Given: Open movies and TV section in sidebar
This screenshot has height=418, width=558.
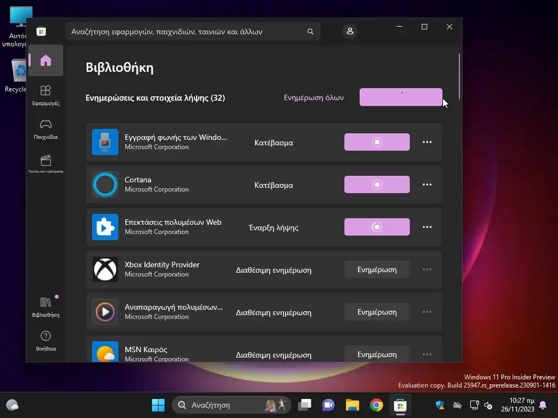Looking at the screenshot, I should pyautogui.click(x=46, y=164).
